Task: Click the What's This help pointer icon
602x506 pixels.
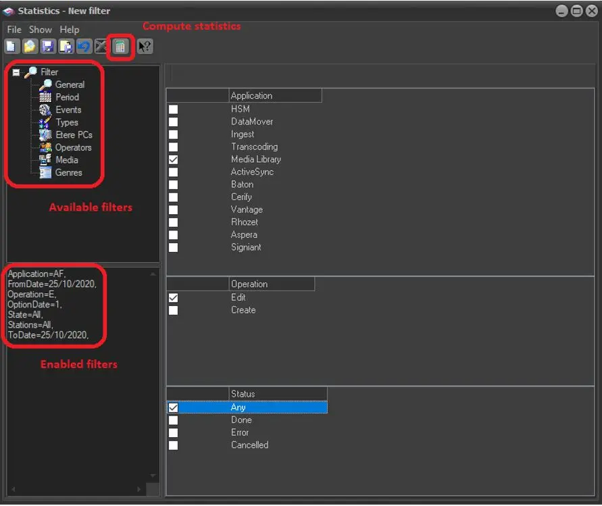Action: click(x=145, y=47)
